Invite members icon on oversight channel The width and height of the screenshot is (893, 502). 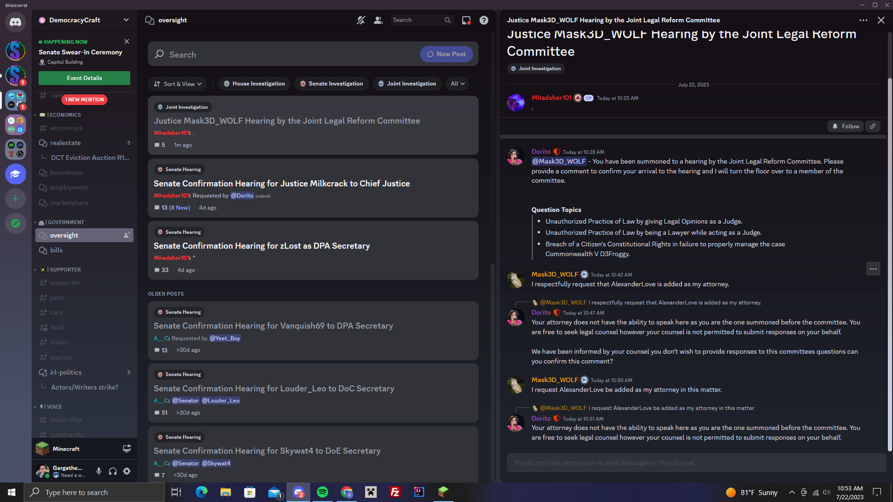tap(126, 235)
